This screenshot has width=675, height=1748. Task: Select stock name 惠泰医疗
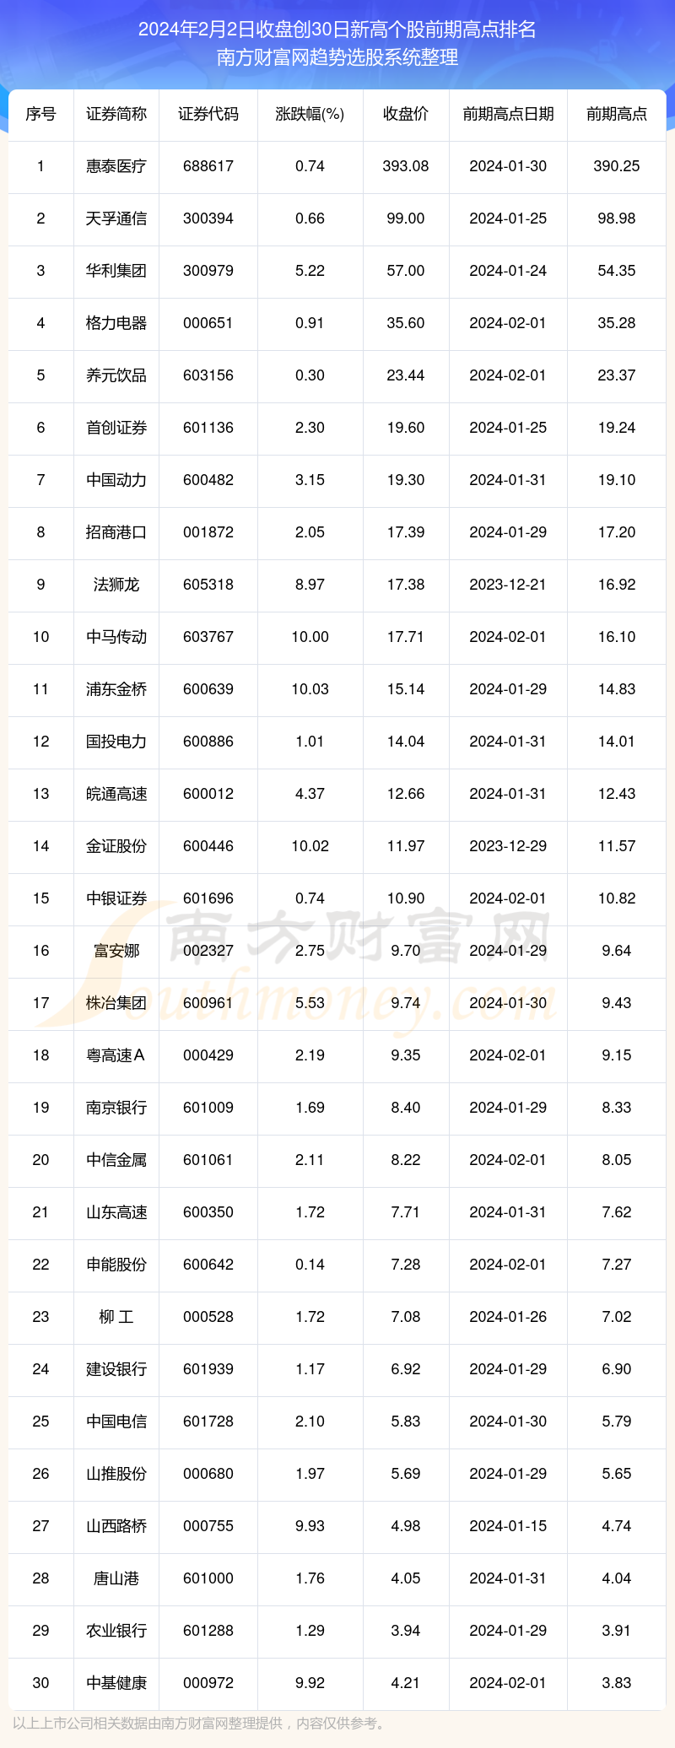pos(116,166)
